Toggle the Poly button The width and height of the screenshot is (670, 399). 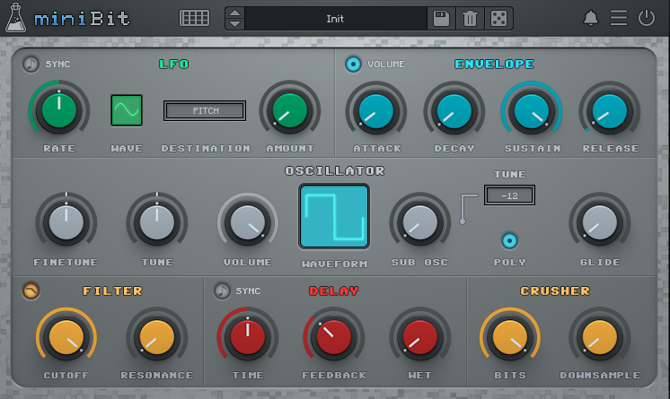coord(509,241)
